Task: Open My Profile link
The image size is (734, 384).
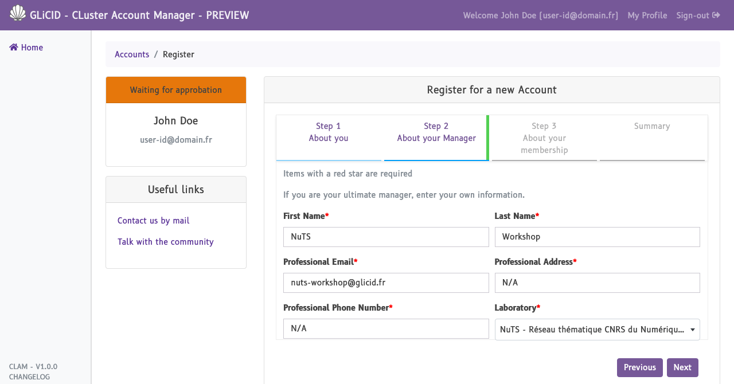Action: click(647, 15)
